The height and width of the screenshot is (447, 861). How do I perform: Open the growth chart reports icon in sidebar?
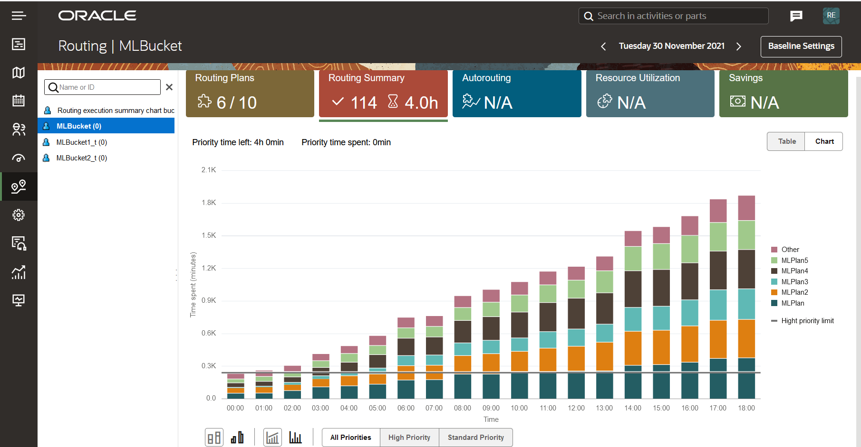(19, 272)
